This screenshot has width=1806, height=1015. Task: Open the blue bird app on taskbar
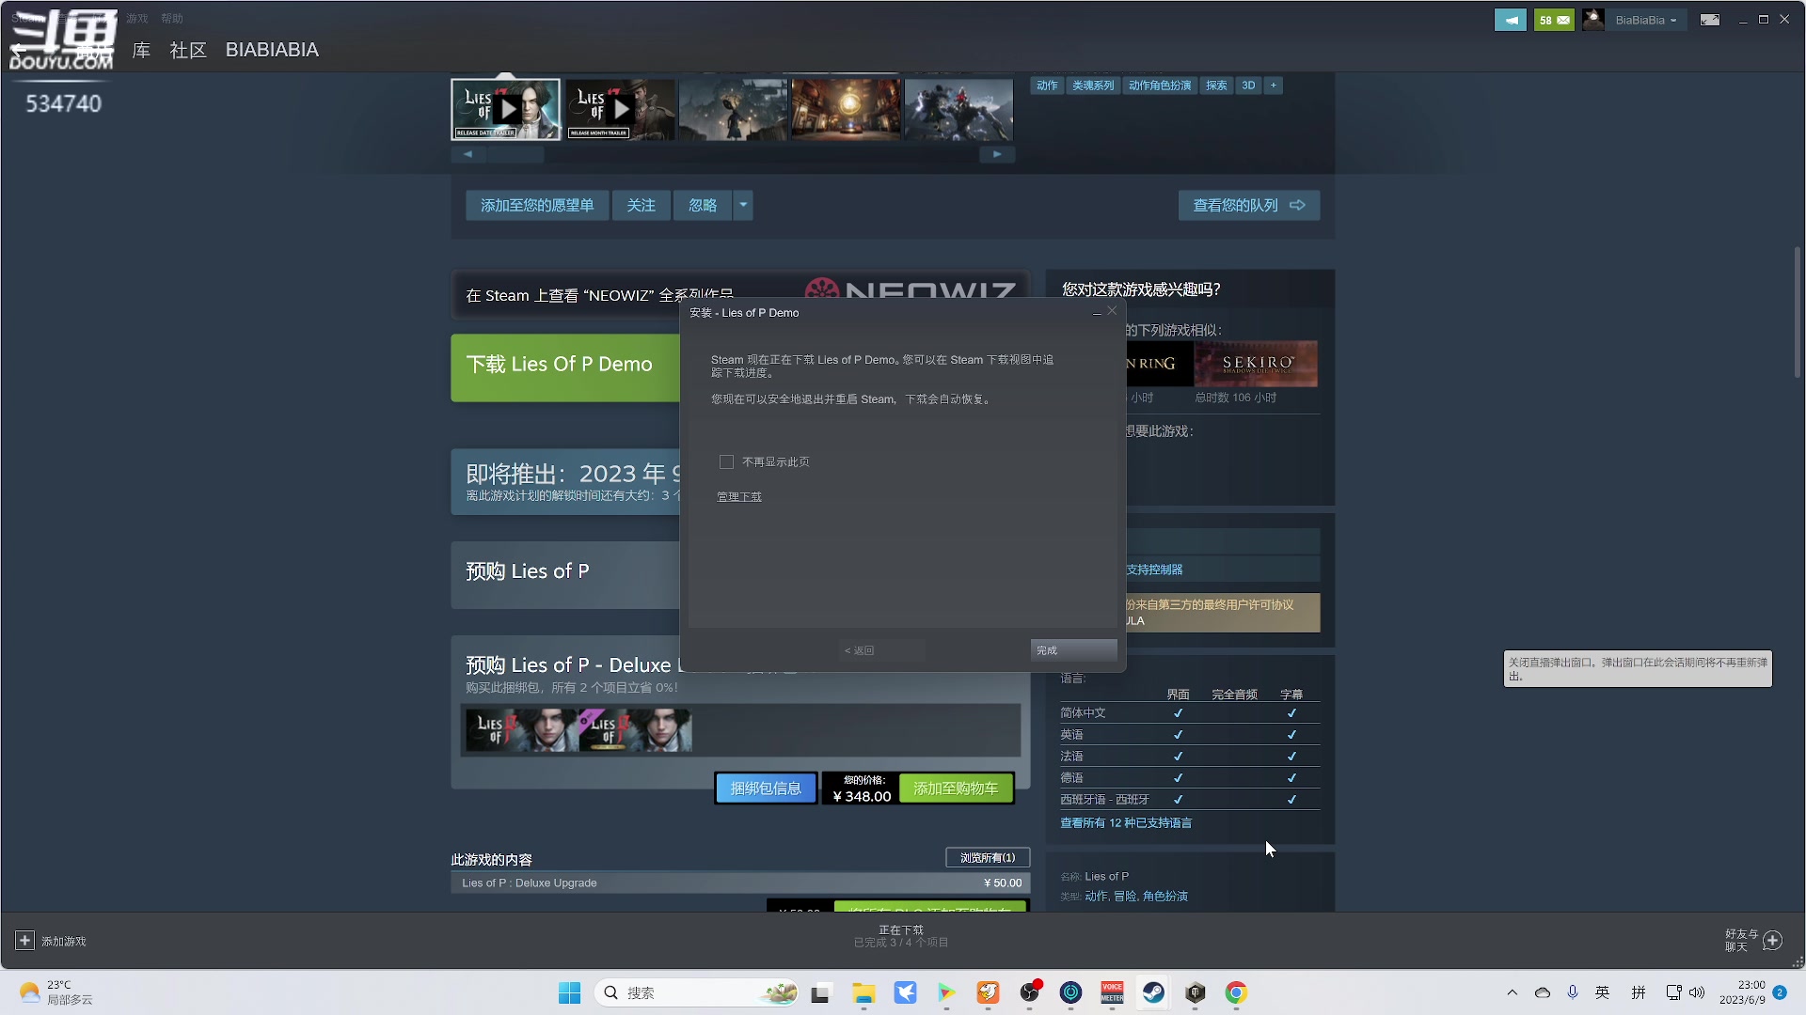pos(905,993)
